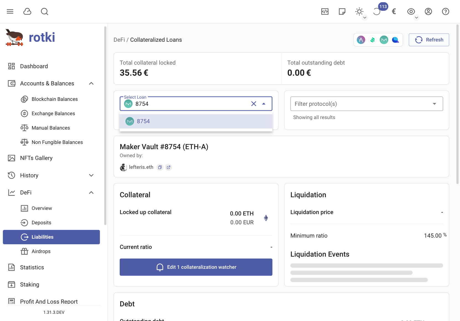Open Manual Balances page

51,128
